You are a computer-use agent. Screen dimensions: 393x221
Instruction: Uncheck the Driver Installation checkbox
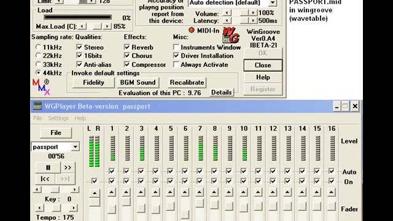pos(176,55)
